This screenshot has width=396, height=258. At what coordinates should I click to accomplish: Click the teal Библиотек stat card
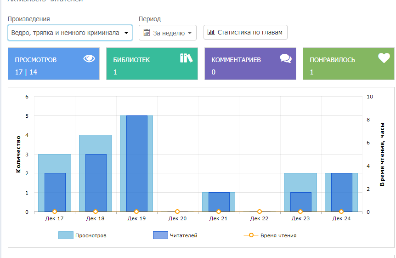152,64
